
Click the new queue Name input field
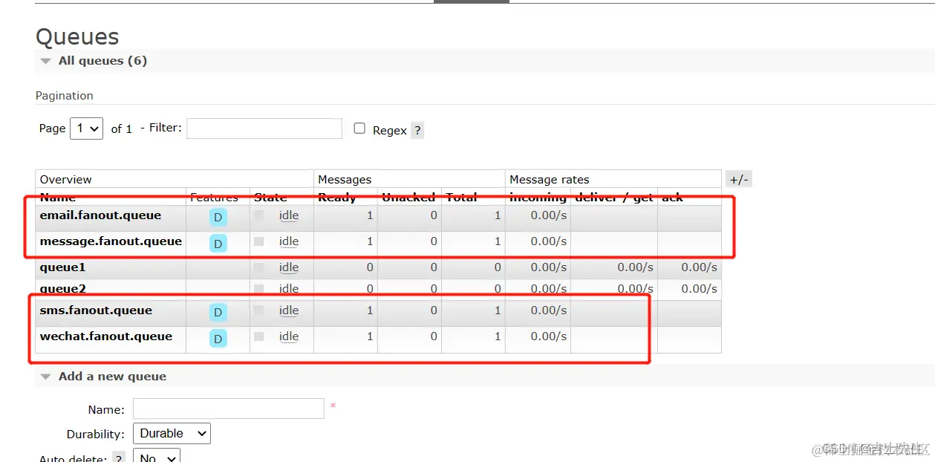(x=229, y=409)
